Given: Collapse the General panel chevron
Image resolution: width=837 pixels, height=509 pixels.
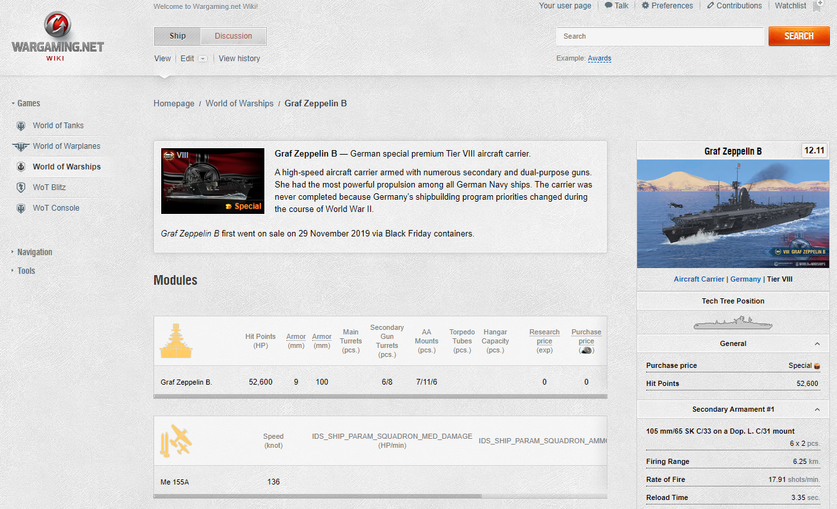Looking at the screenshot, I should 817,344.
